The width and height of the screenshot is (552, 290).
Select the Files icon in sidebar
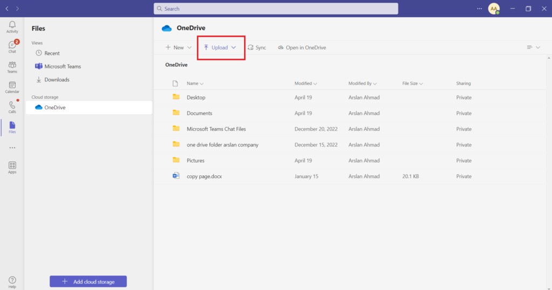coord(12,128)
